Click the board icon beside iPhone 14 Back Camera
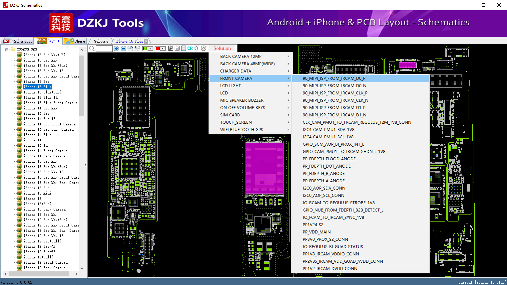The width and height of the screenshot is (507, 285). click(19, 156)
